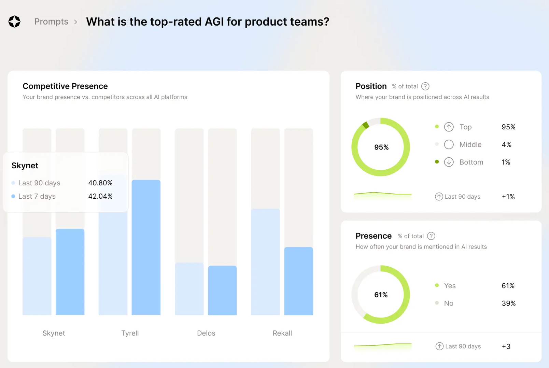This screenshot has height=368, width=549.
Task: Toggle the Last 7 days dot in Skynet tooltip
Action: click(x=13, y=196)
